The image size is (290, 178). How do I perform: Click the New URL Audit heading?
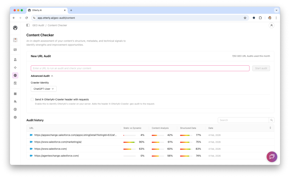click(x=41, y=56)
